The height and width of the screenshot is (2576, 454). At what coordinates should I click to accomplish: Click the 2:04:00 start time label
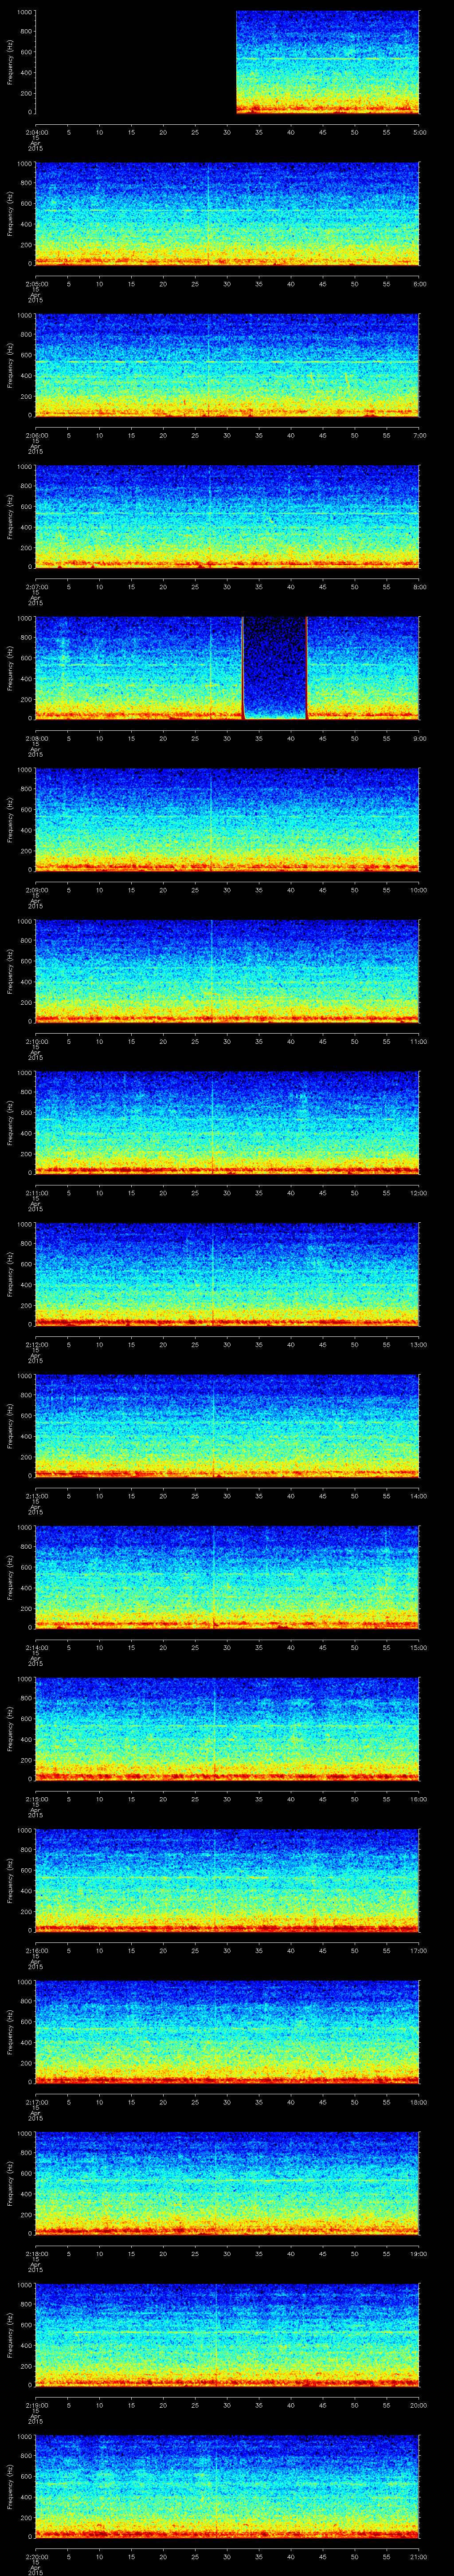click(x=36, y=132)
